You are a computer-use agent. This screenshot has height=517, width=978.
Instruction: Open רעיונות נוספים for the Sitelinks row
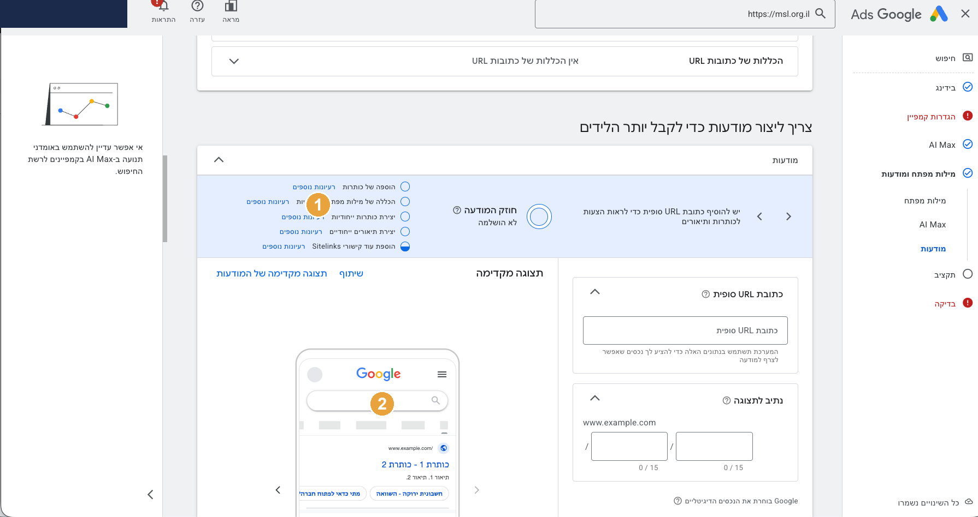point(284,247)
